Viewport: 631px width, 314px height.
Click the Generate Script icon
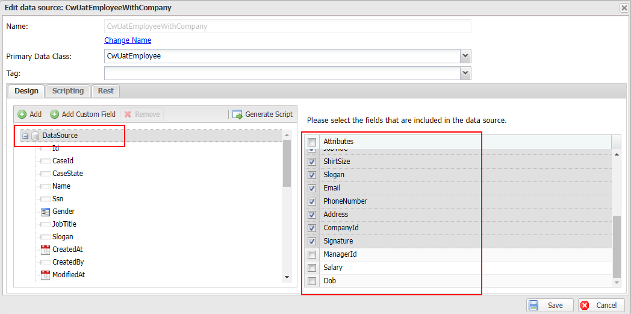(237, 115)
